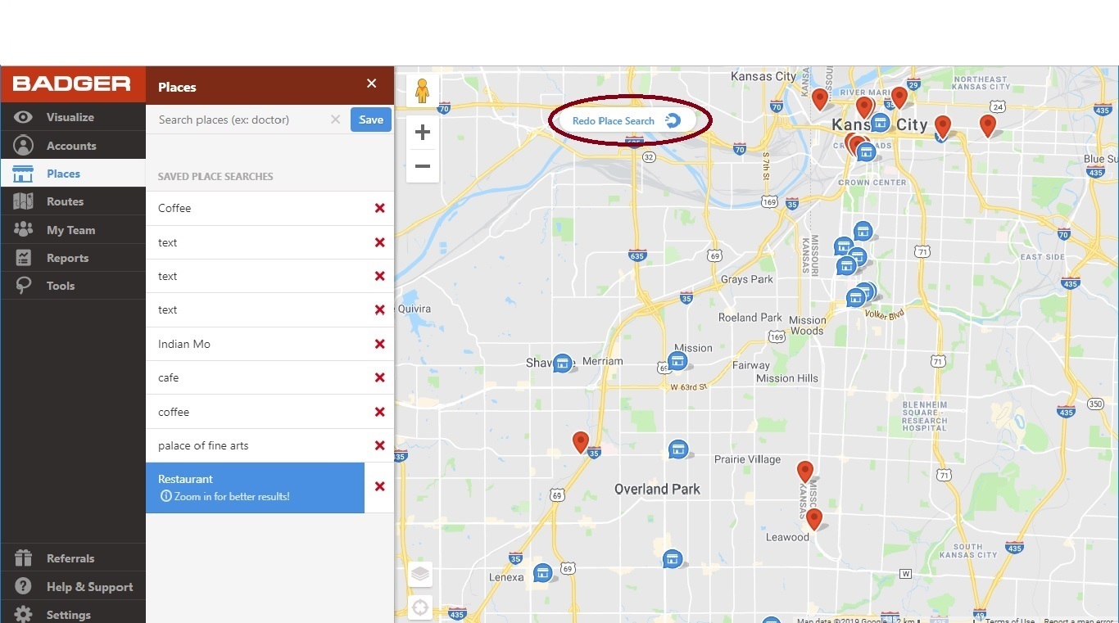Click the Visualize eye icon
The image size is (1119, 623).
click(x=23, y=117)
